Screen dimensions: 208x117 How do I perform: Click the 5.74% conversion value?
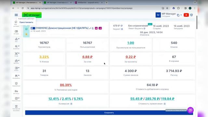point(78,99)
